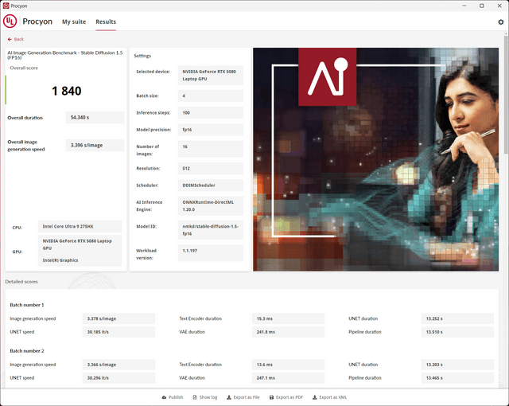
Task: Click the Export as XML download icon
Action: (315, 397)
